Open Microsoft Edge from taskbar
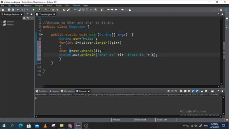229x129 pixels. [20, 126]
